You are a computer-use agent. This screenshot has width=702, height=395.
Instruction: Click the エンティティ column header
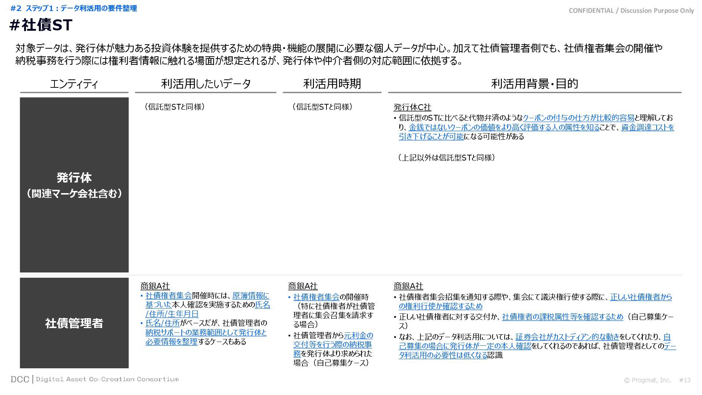tap(74, 84)
